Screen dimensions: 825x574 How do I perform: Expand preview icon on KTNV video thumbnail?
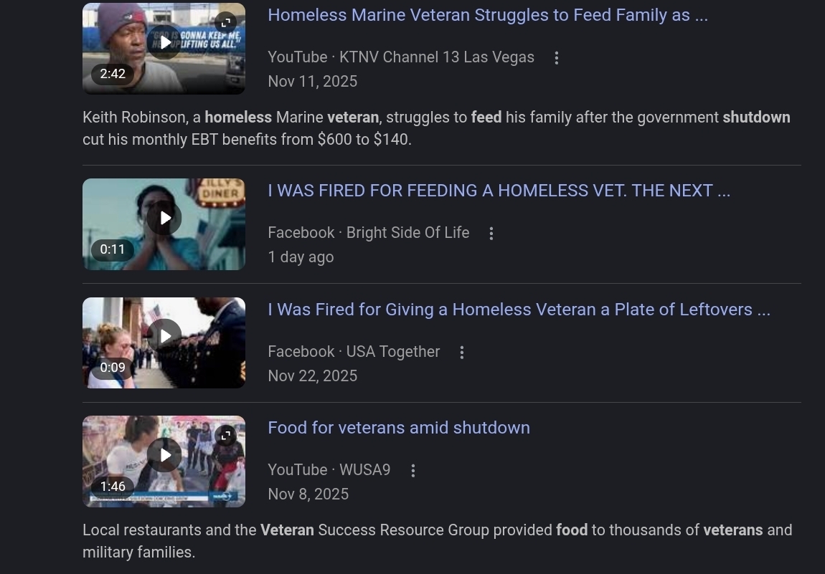pos(226,23)
